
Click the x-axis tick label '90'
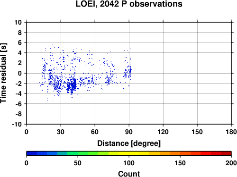coord(129,132)
